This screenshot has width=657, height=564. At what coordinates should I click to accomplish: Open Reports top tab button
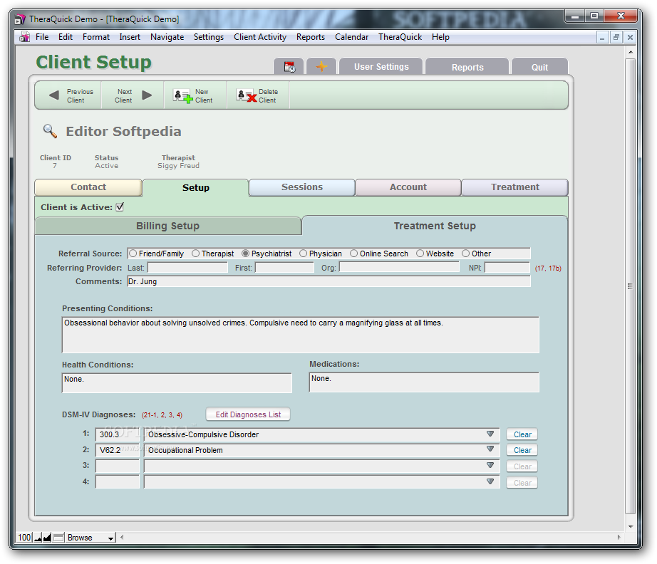tap(467, 67)
